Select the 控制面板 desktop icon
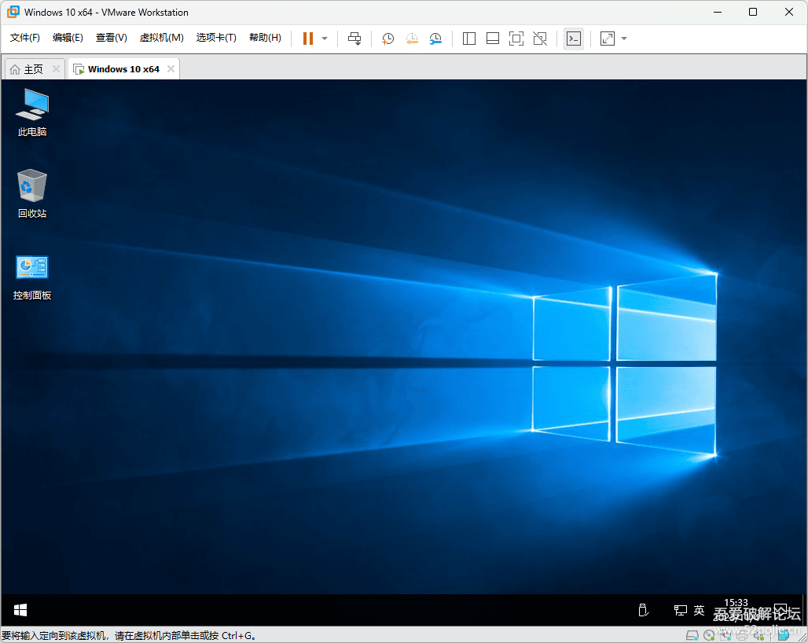The height and width of the screenshot is (643, 808). pos(32,277)
